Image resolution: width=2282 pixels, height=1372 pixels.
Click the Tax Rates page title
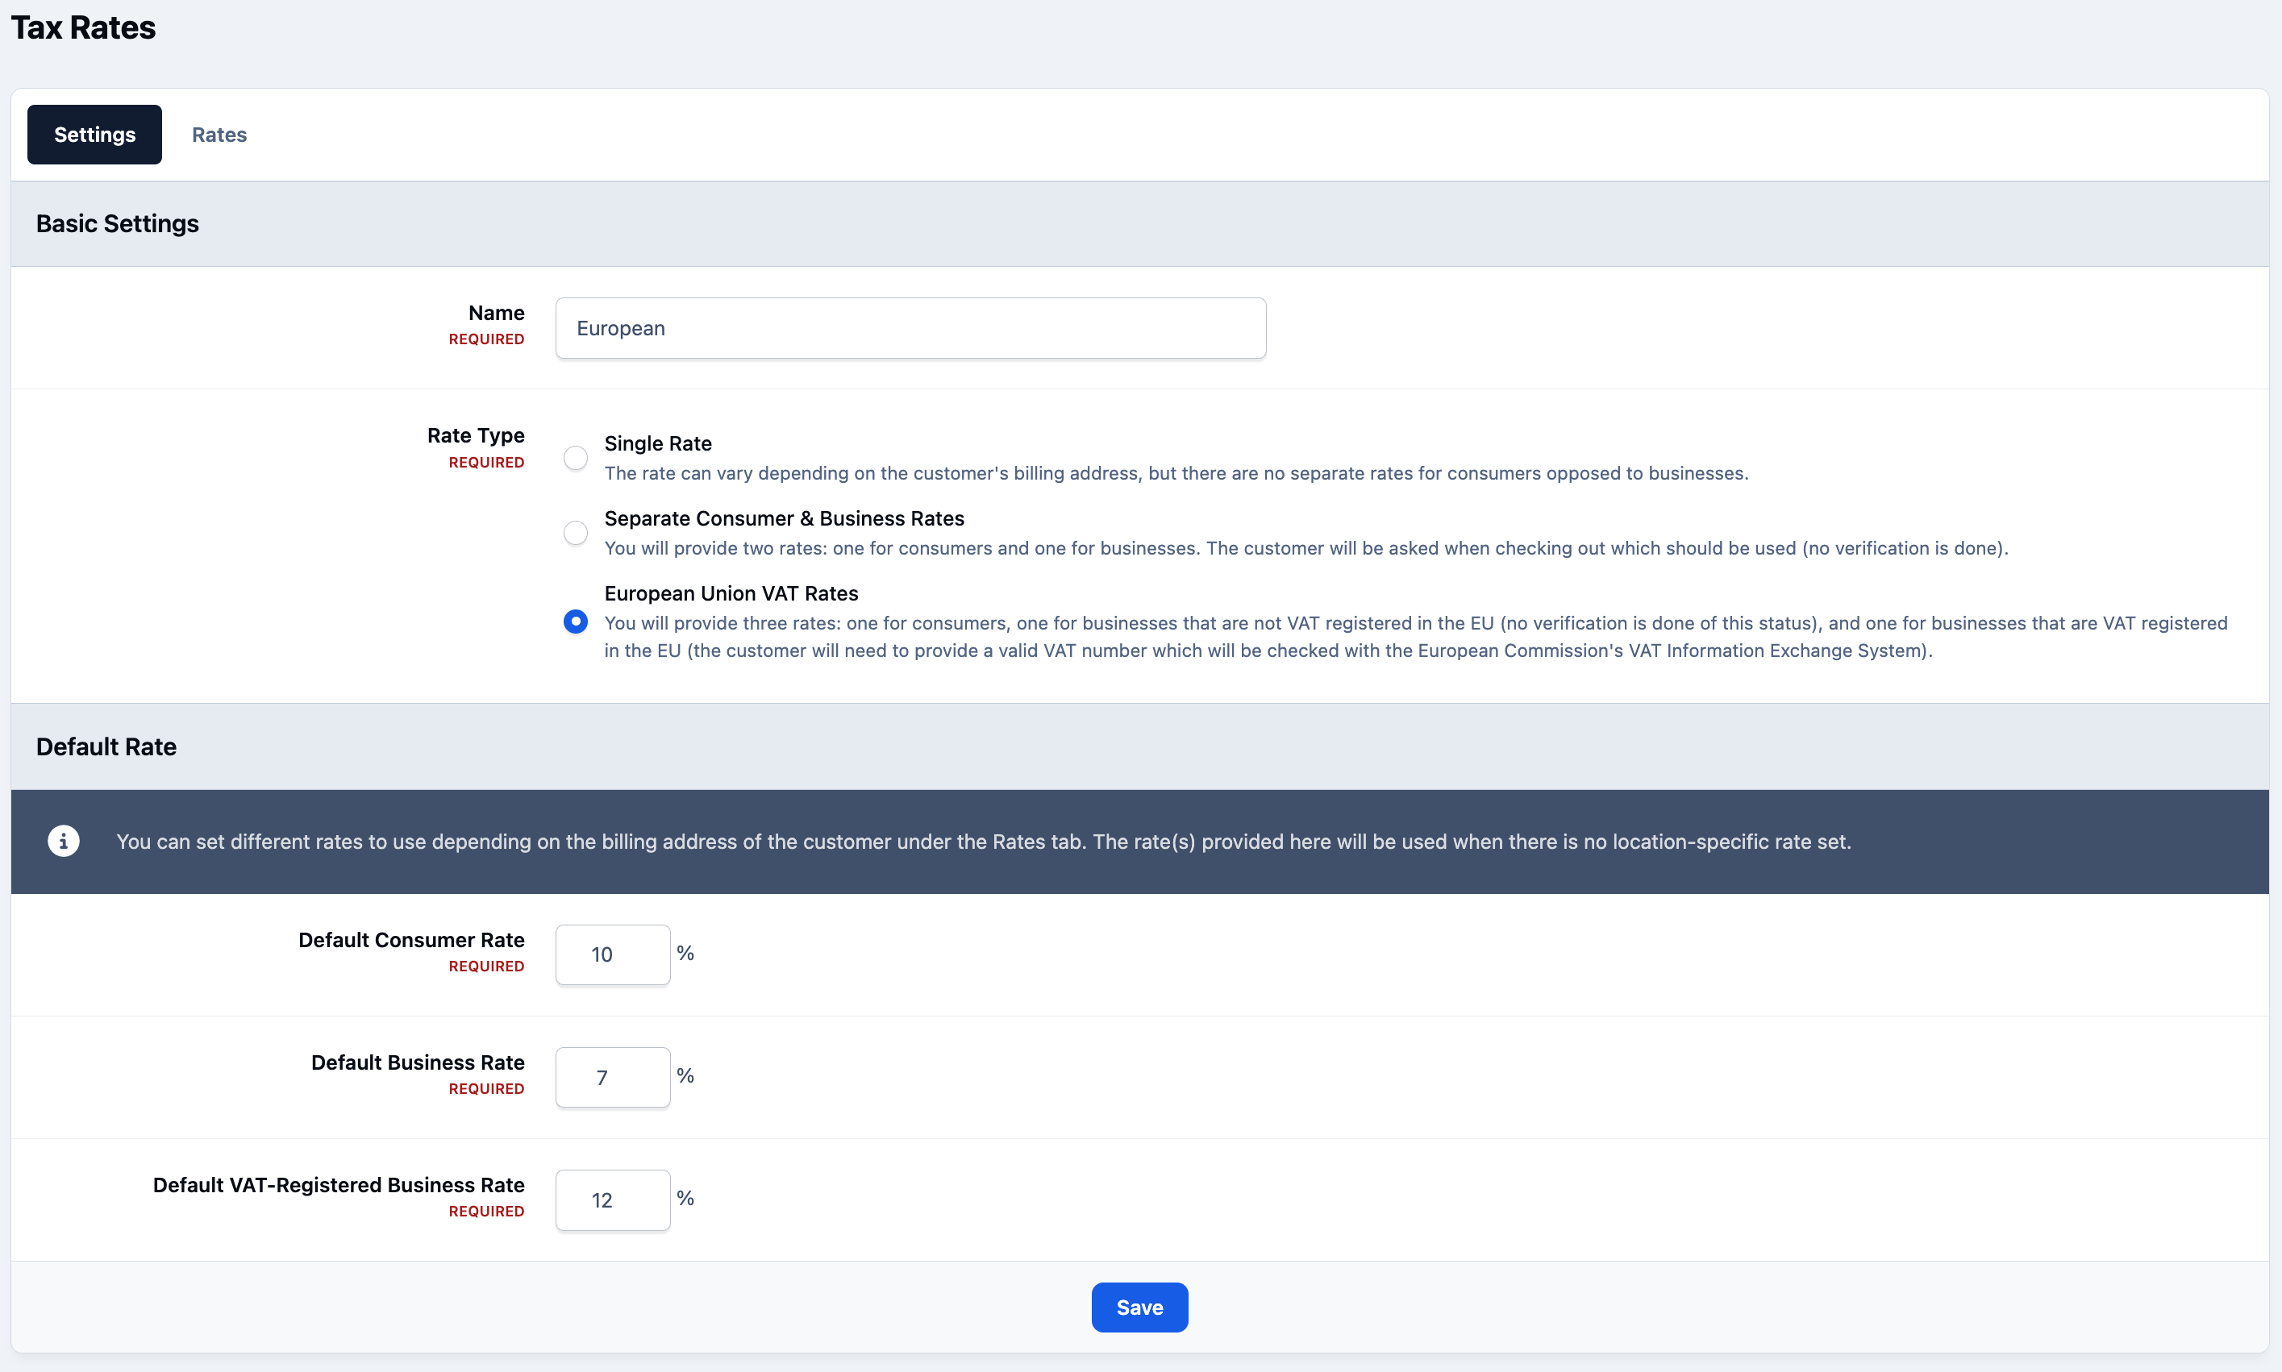[83, 27]
